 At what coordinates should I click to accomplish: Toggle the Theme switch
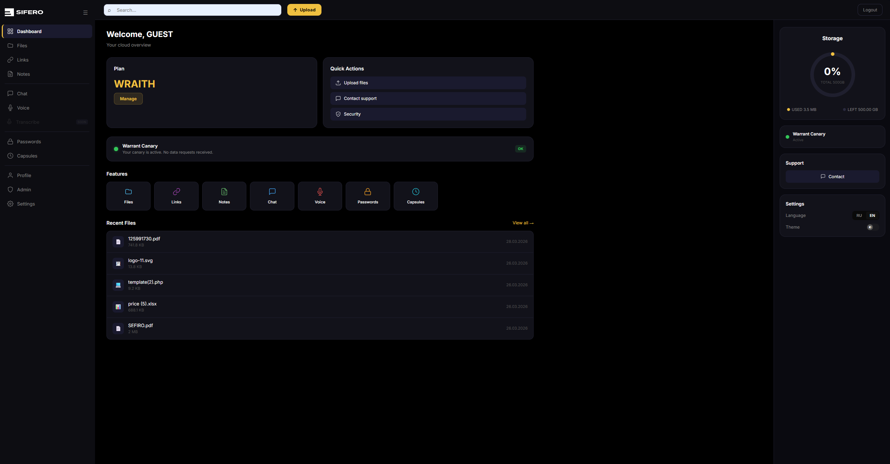tap(873, 227)
